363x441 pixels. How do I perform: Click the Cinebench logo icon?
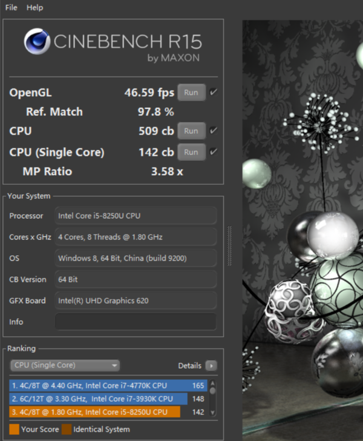point(37,41)
